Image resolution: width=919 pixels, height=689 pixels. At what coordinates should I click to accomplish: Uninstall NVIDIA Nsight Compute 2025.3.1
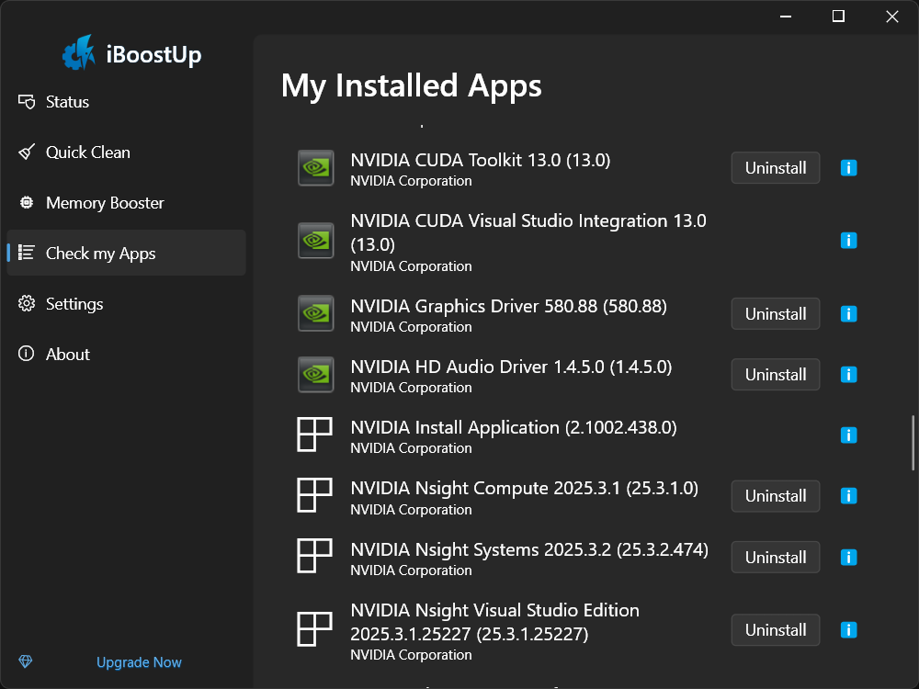(x=776, y=496)
